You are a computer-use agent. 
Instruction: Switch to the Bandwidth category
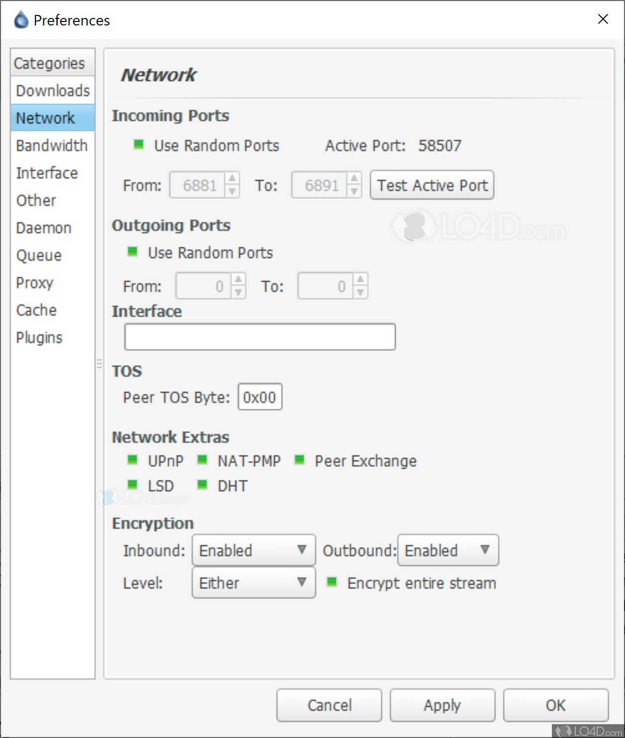coord(52,146)
